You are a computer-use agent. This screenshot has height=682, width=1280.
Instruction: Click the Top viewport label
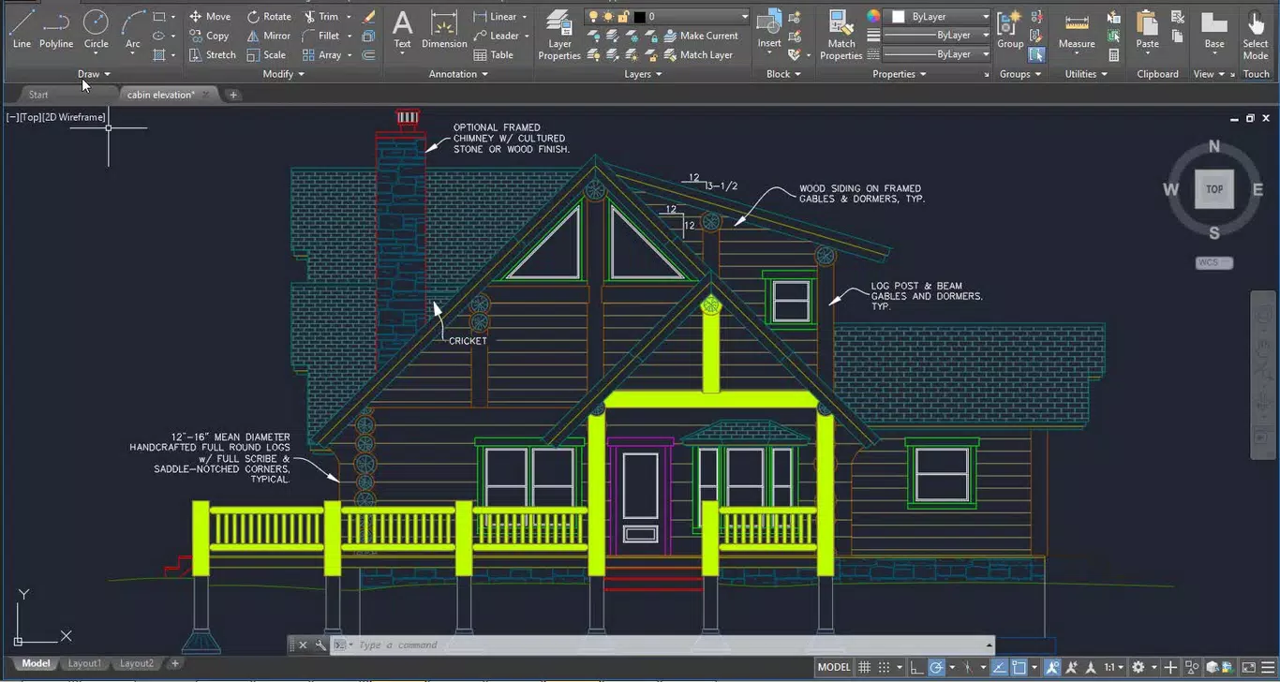point(30,117)
